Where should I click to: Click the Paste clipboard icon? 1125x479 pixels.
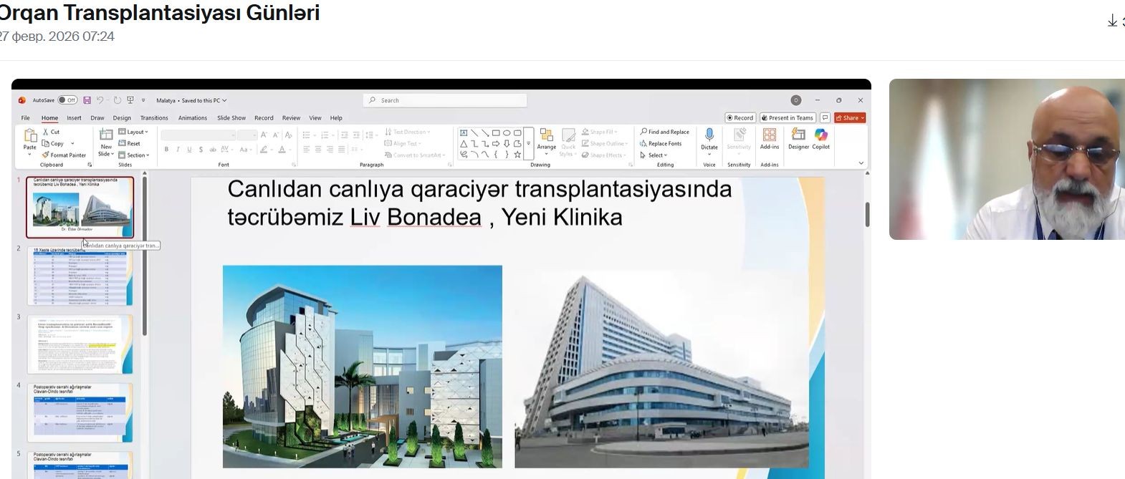[29, 137]
